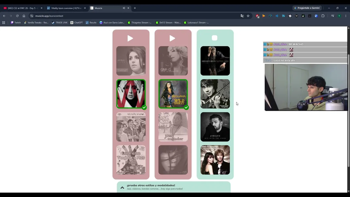Play the first pink column's song
The image size is (350, 197).
(130, 38)
